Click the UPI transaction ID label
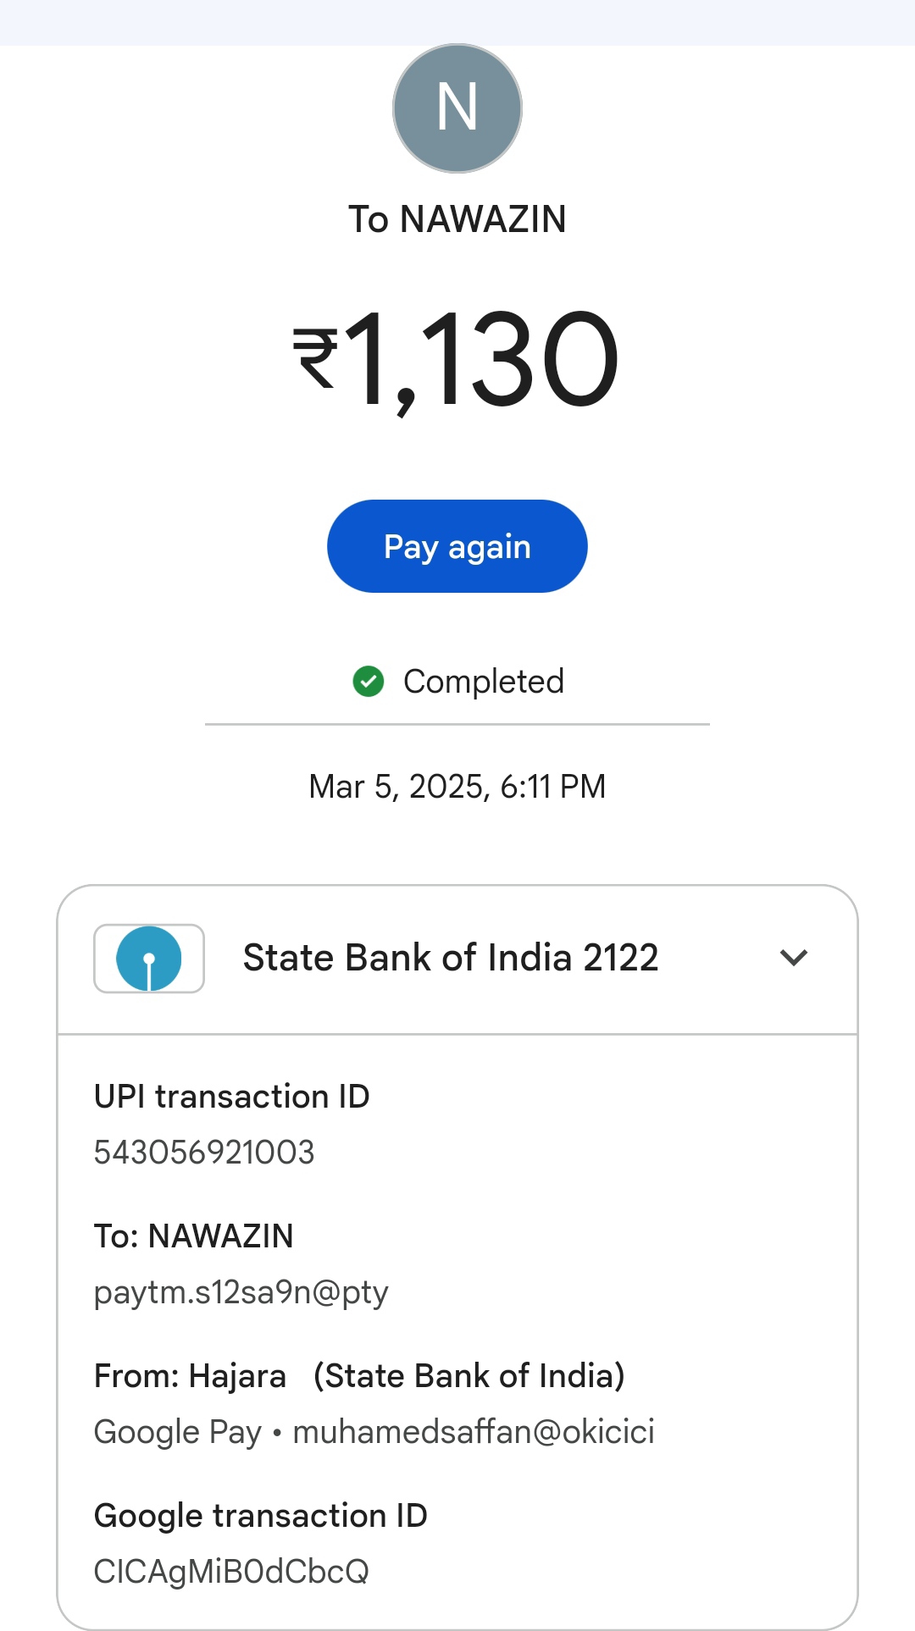The width and height of the screenshot is (915, 1631). click(x=232, y=1097)
